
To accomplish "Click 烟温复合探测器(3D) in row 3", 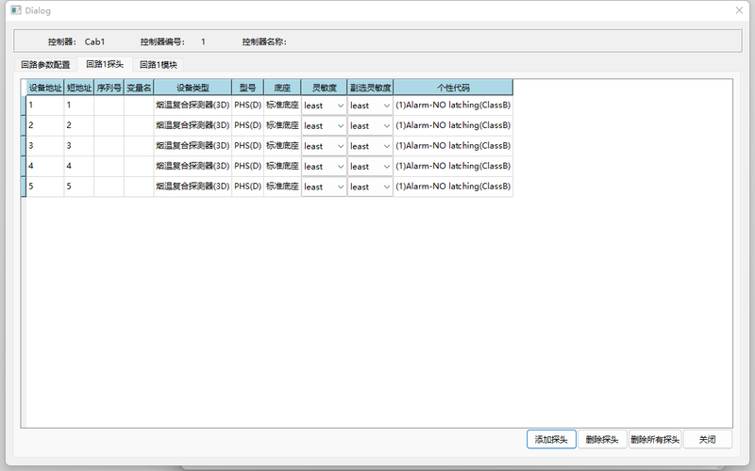I will tap(193, 146).
